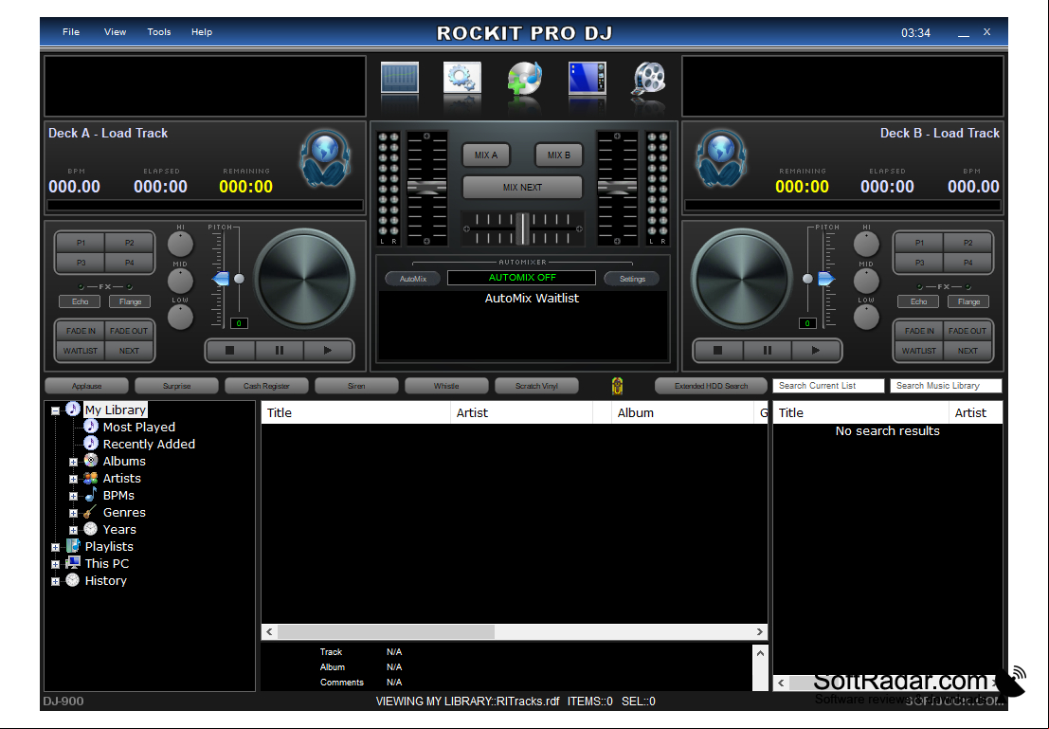Expand the This PC tree node
The width and height of the screenshot is (1049, 729).
click(x=56, y=564)
